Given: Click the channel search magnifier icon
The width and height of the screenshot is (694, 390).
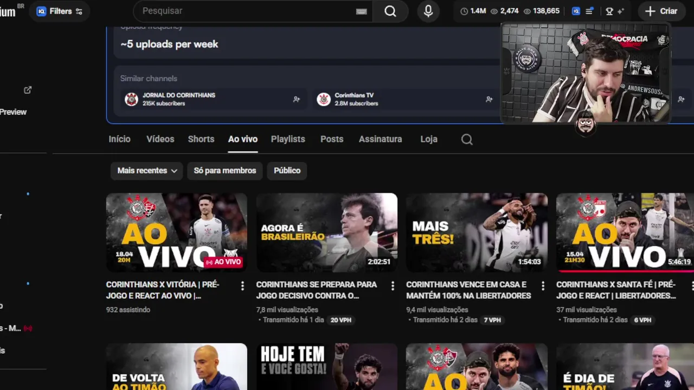Looking at the screenshot, I should click(x=467, y=140).
